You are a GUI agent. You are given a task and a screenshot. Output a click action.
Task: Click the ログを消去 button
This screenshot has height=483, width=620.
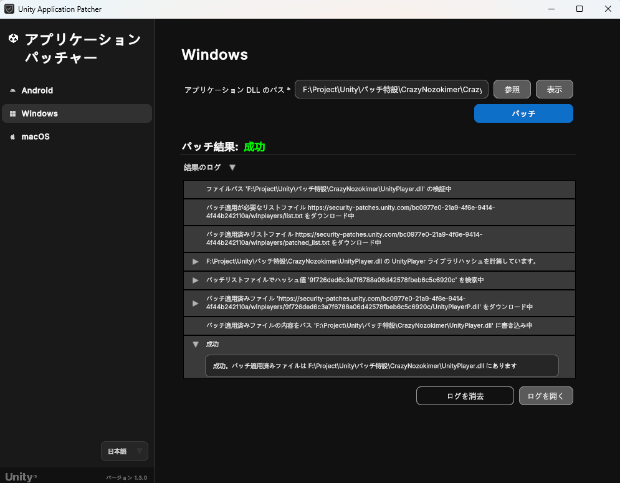[x=465, y=396]
